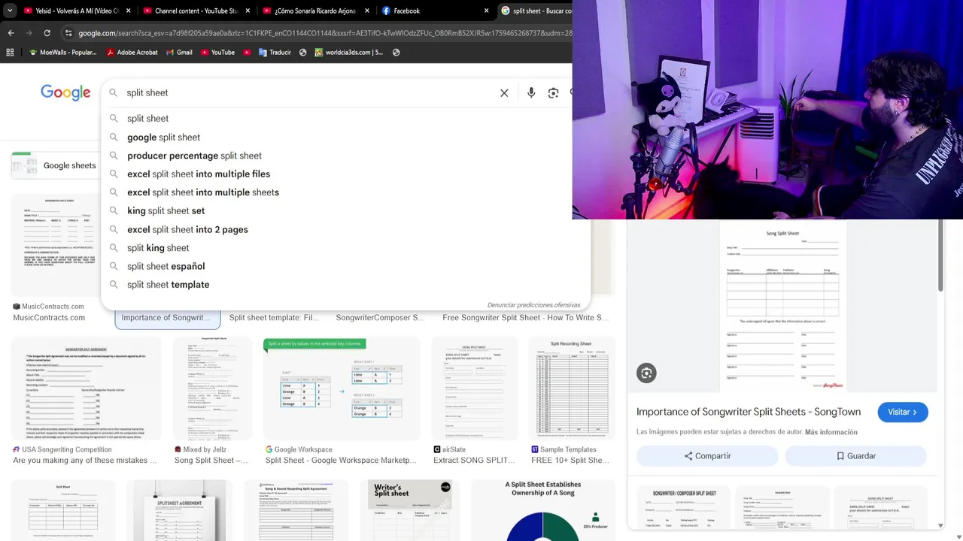The image size is (963, 541).
Task: Click the Guardar button
Action: click(x=856, y=456)
